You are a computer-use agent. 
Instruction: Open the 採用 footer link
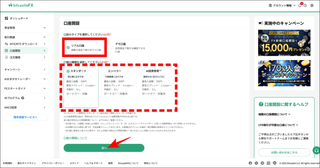[110, 163]
